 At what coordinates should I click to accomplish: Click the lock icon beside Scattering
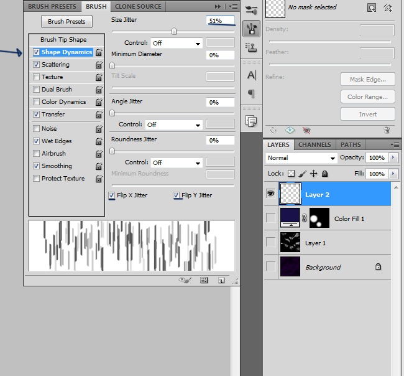pyautogui.click(x=99, y=65)
